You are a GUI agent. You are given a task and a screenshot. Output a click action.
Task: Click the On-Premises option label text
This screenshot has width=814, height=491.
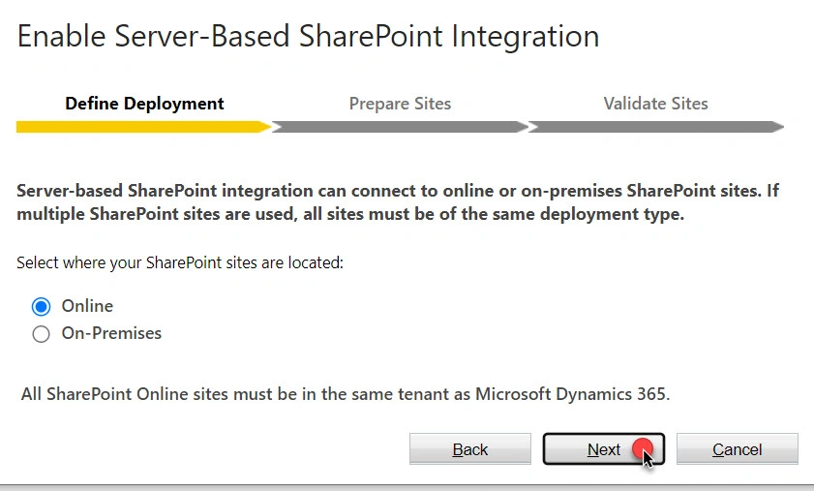point(111,333)
